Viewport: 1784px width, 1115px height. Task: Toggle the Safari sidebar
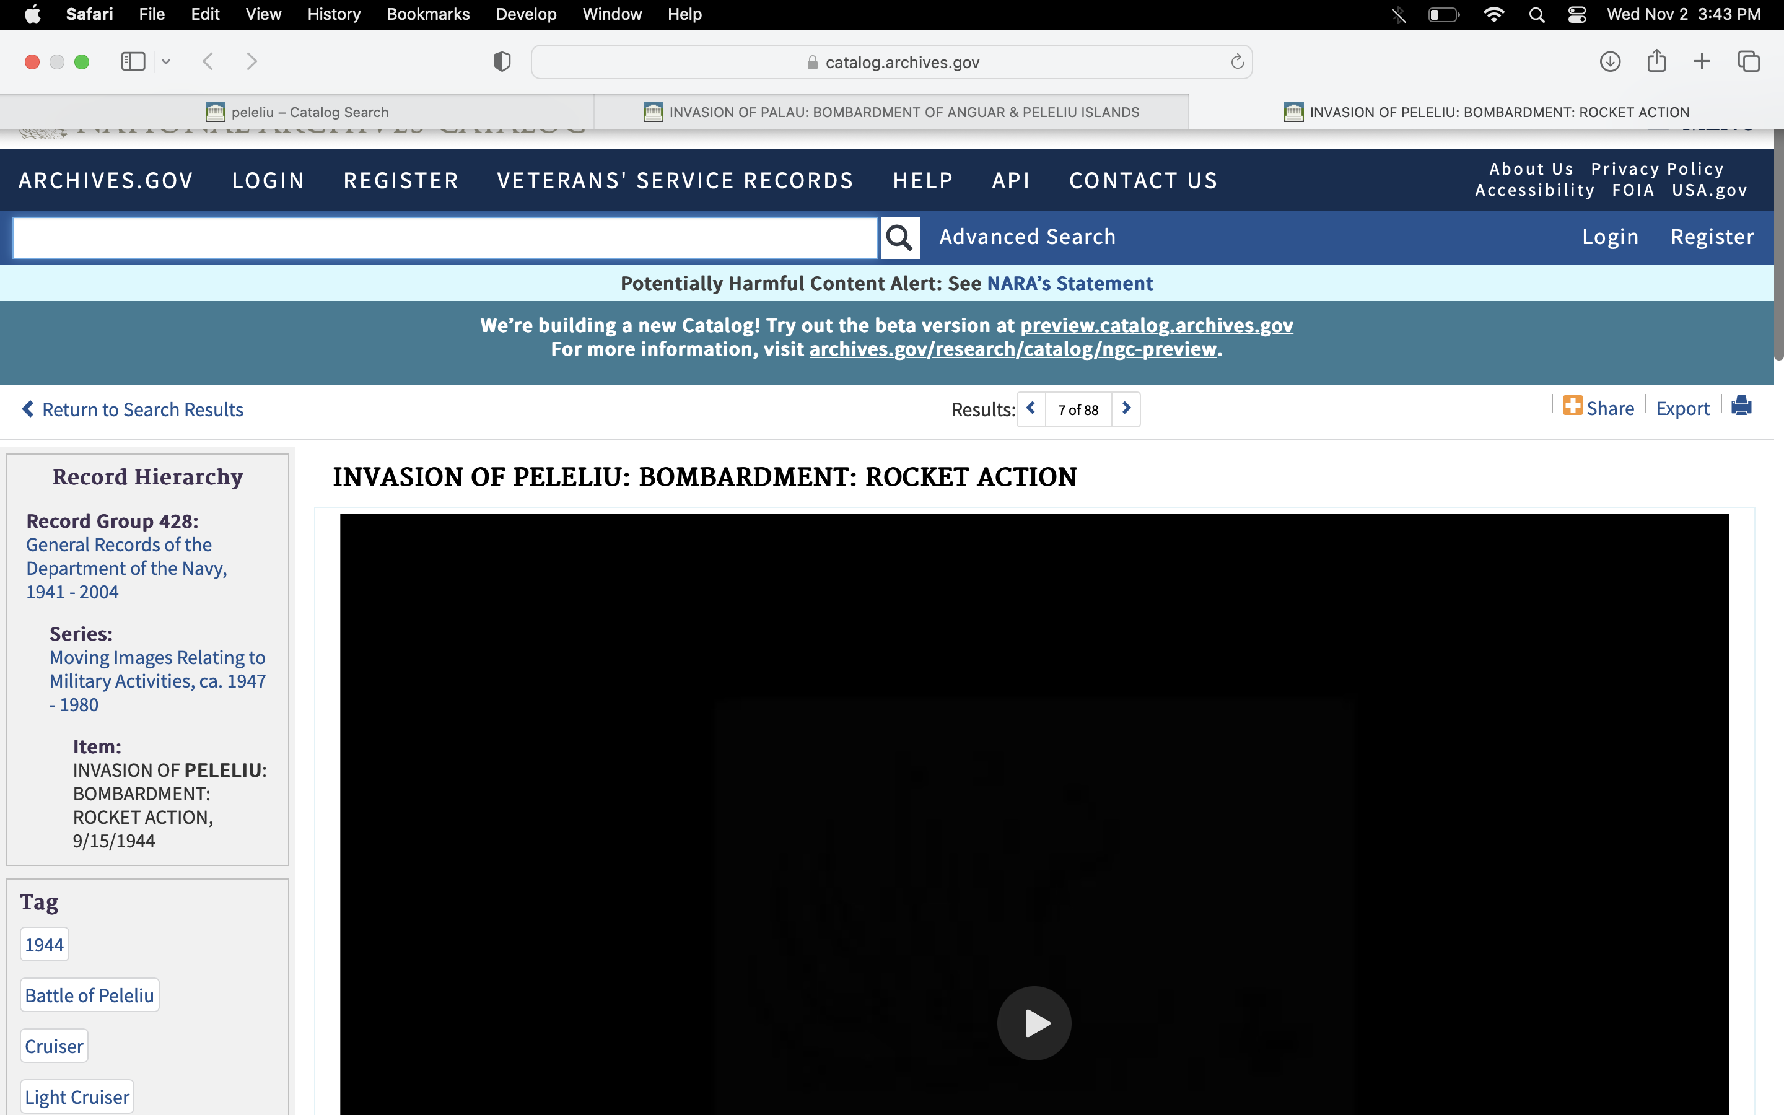click(x=133, y=62)
